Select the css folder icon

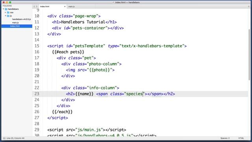8,12
